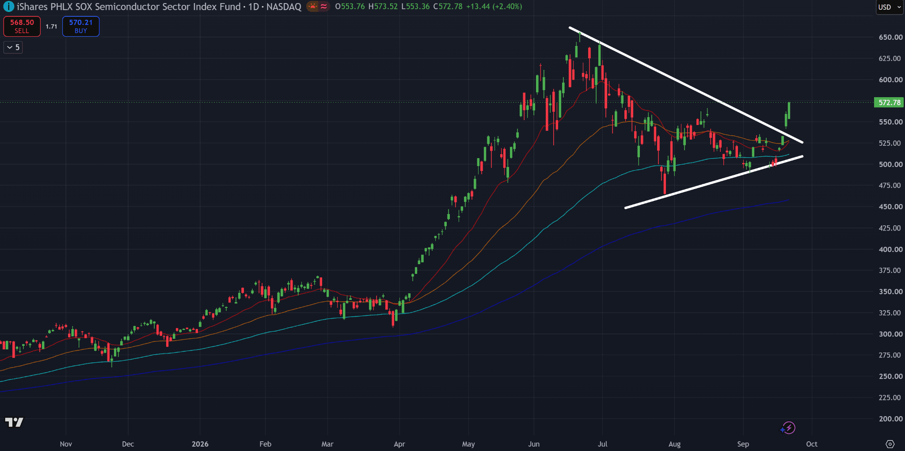Click the 250.00 price scale label
Viewport: 905px width, 451px height.
tap(890, 376)
